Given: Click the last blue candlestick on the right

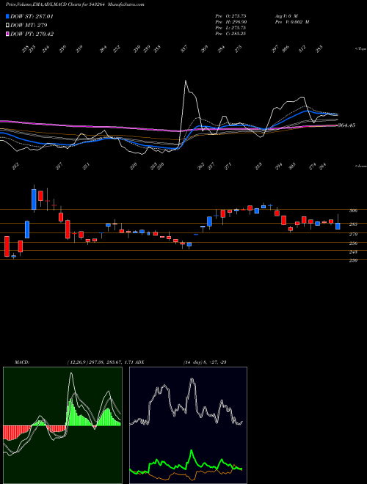Looking at the screenshot, I should [338, 227].
